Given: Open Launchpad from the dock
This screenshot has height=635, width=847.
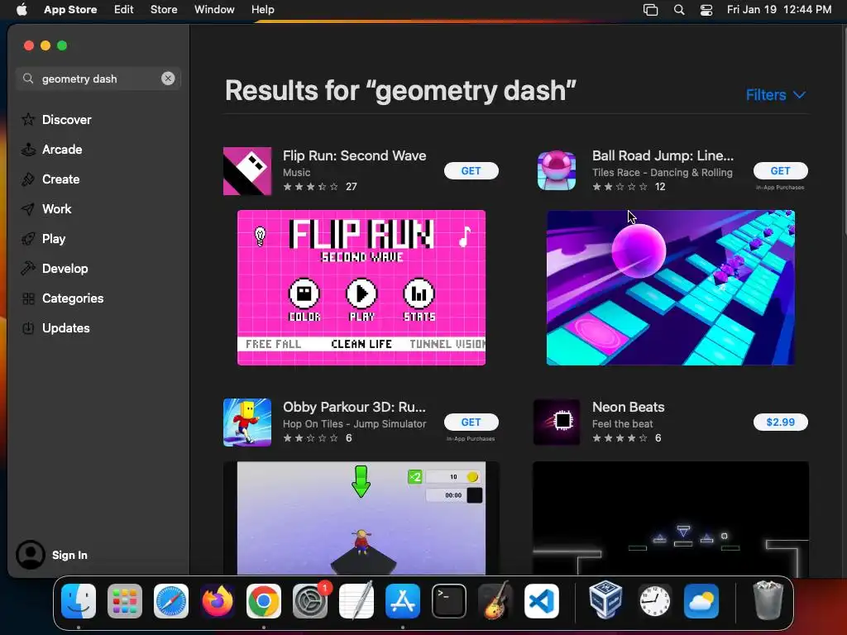Looking at the screenshot, I should [x=125, y=601].
